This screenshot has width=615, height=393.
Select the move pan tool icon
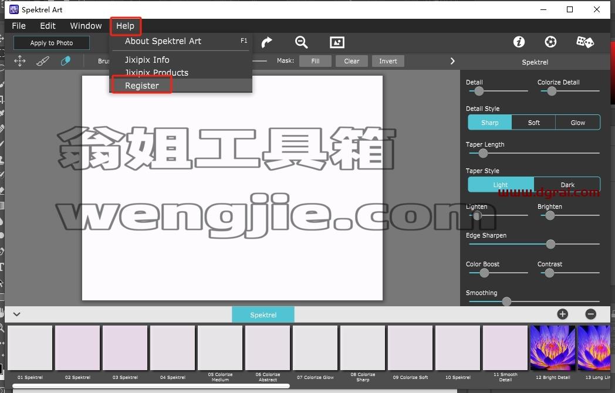pos(19,61)
